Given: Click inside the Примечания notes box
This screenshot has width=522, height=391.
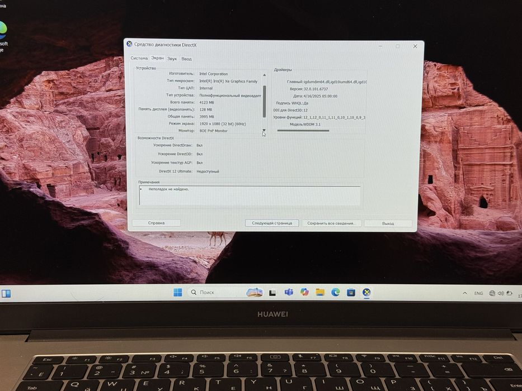Looking at the screenshot, I should [250, 196].
